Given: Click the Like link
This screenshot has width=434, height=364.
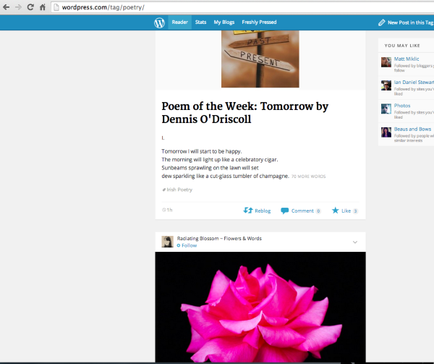Looking at the screenshot, I should 346,211.
